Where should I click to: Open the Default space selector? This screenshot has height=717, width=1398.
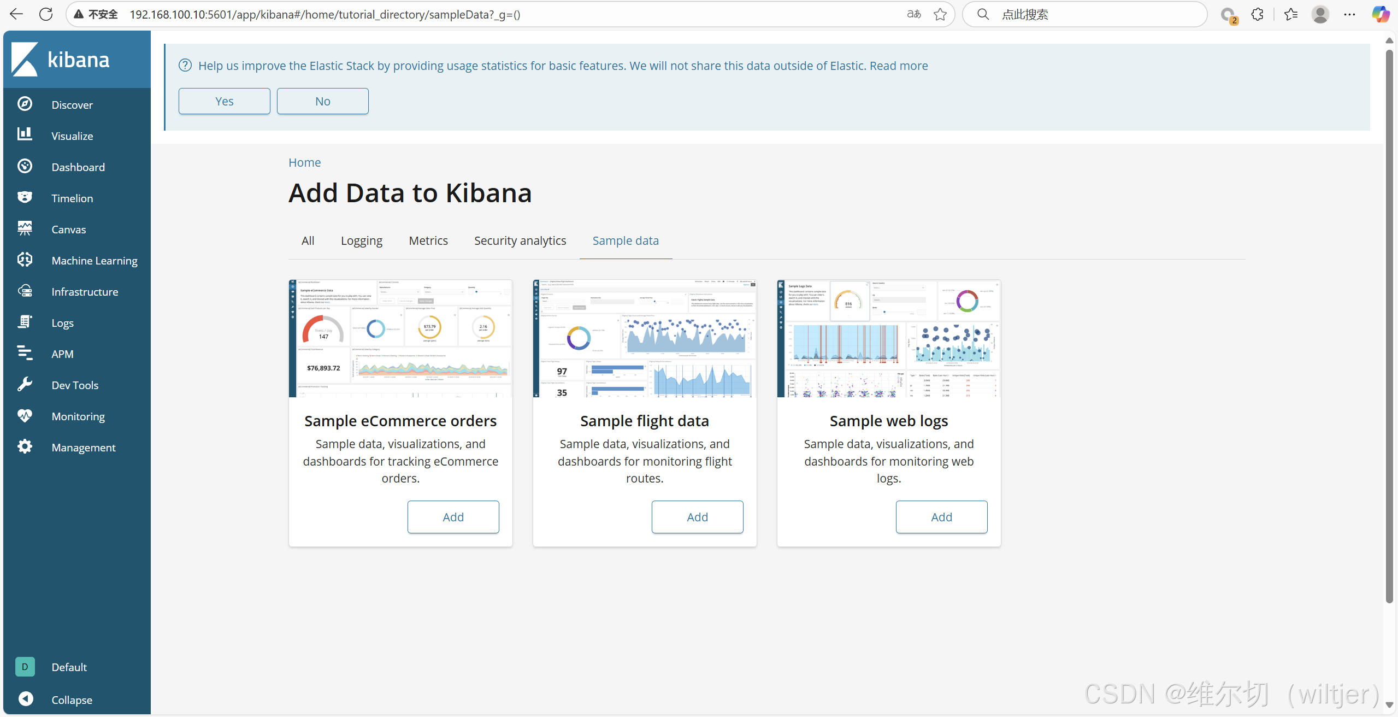(x=25, y=667)
